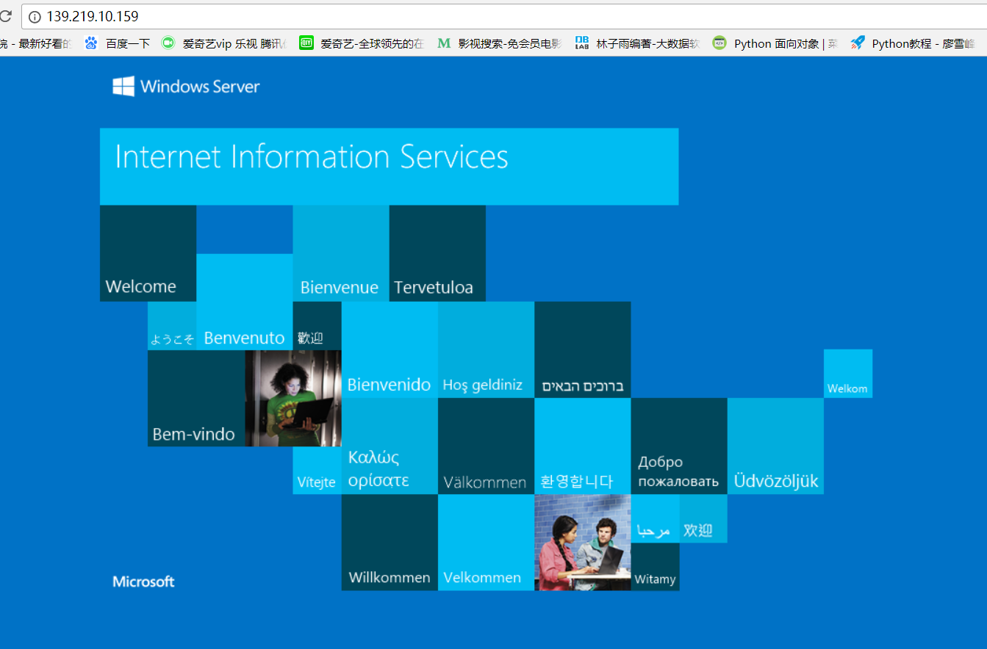
Task: Click the Bienvenido tile
Action: point(390,349)
